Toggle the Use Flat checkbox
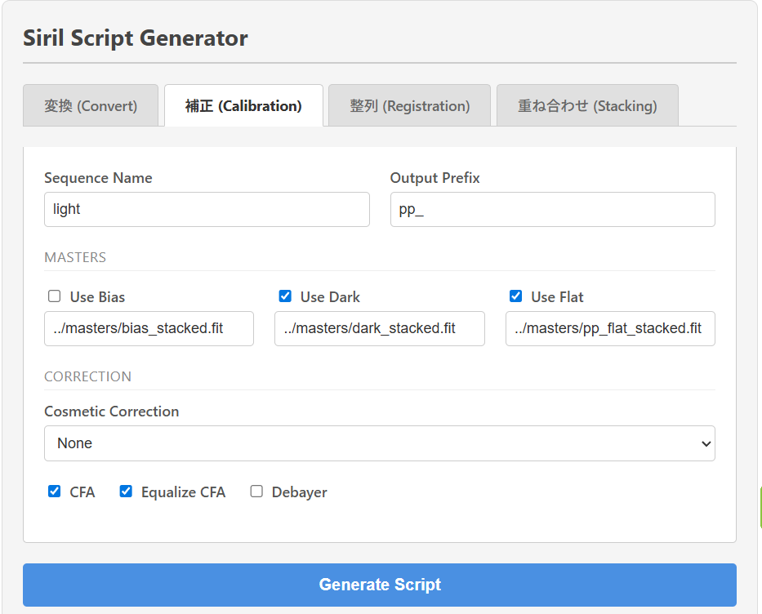The height and width of the screenshot is (614, 762). click(x=515, y=296)
